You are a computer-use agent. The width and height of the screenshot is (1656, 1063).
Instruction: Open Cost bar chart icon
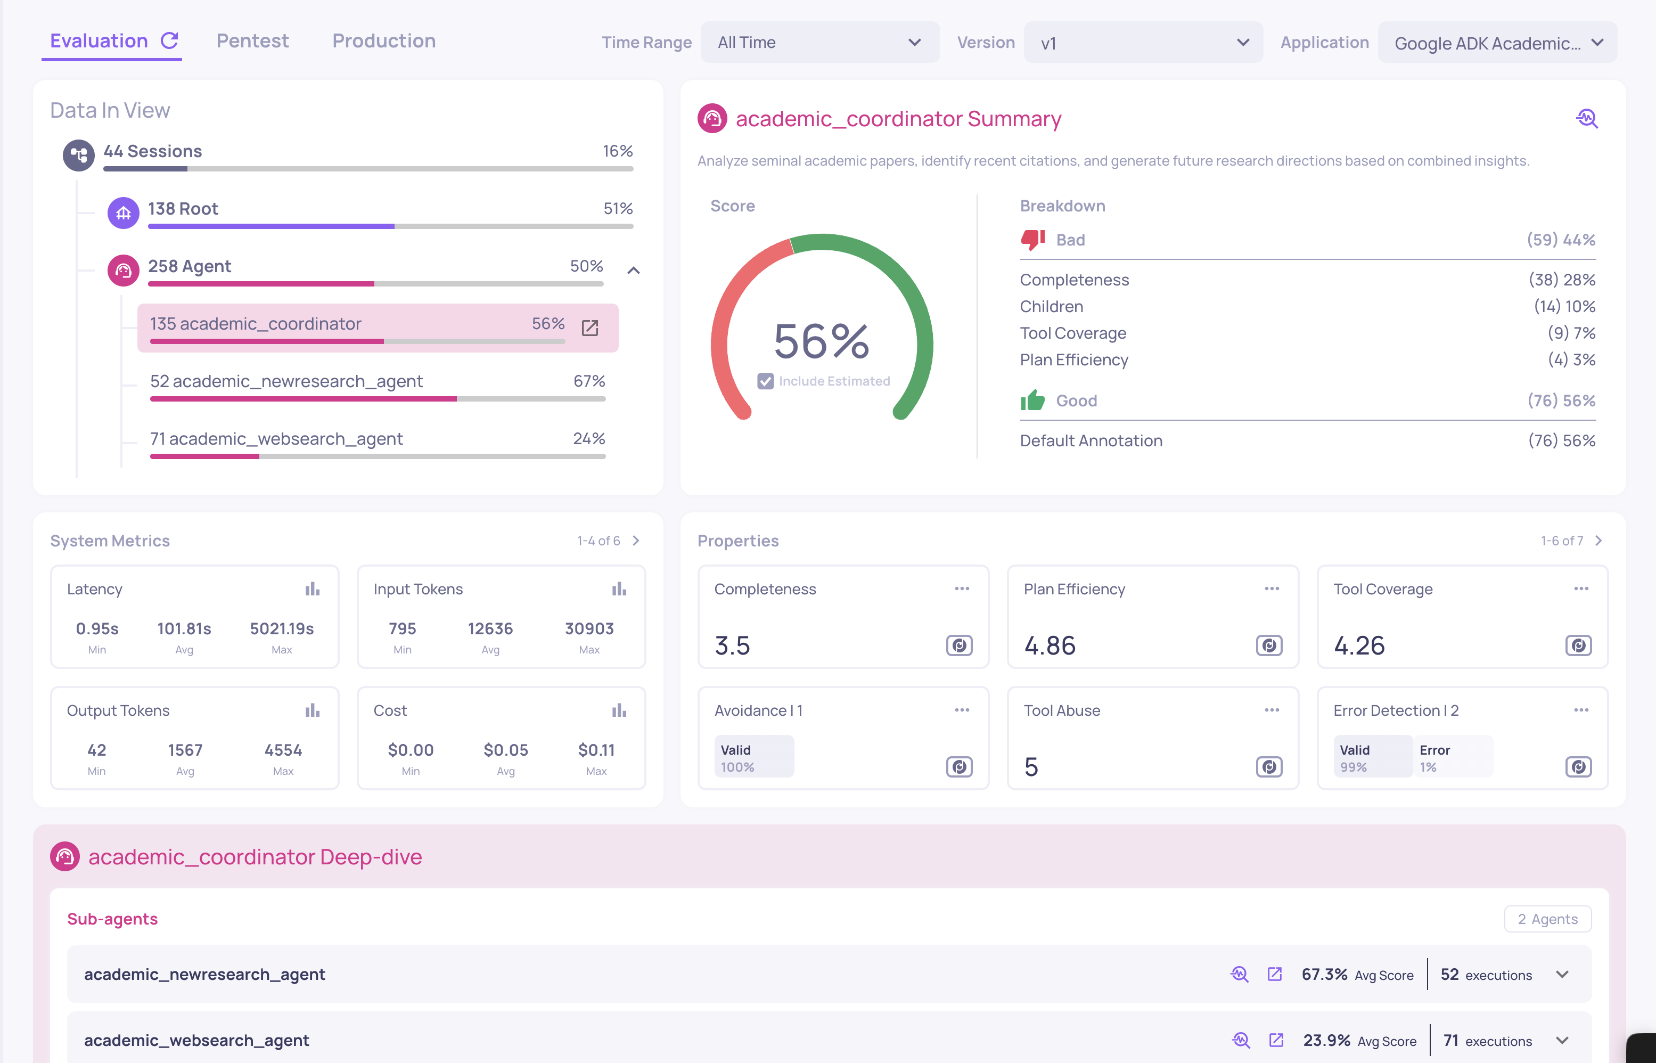tap(619, 710)
